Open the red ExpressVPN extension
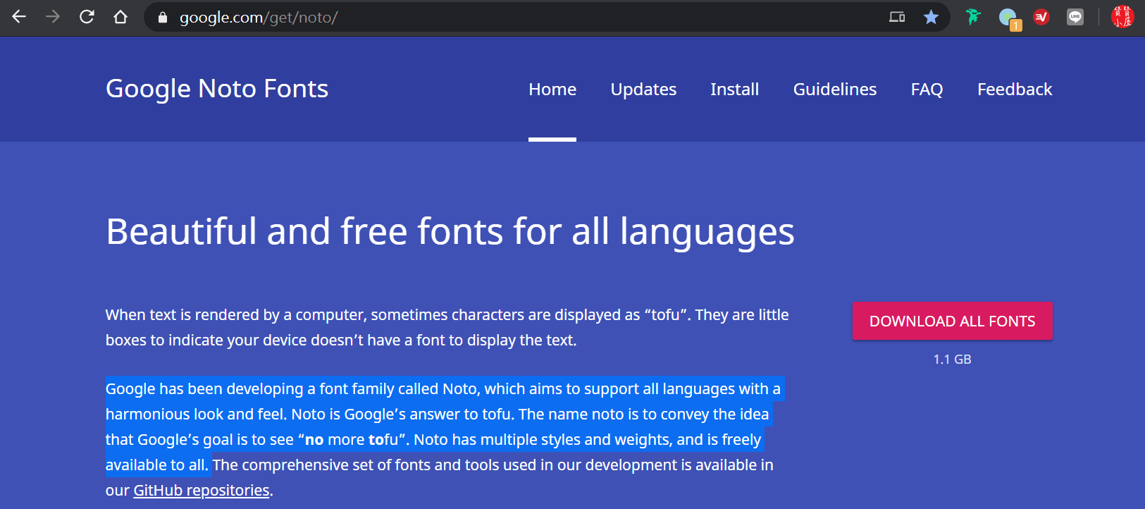Viewport: 1145px width, 509px height. click(x=1041, y=17)
